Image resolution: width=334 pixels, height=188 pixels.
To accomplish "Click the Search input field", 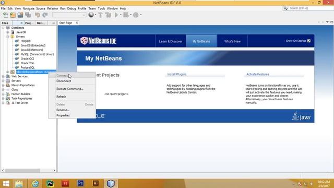I will (x=311, y=8).
